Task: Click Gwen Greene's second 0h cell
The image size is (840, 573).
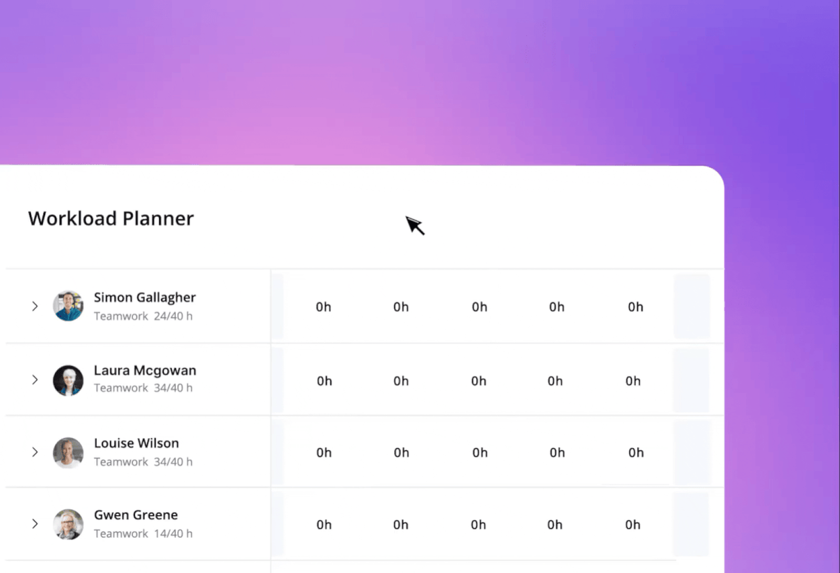Action: click(x=401, y=524)
